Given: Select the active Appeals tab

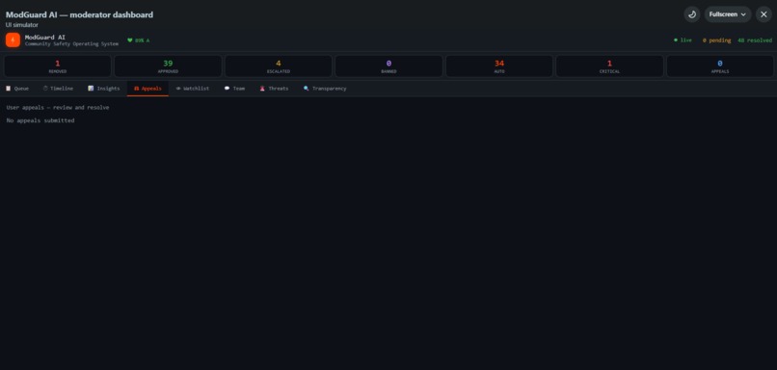Looking at the screenshot, I should pos(147,89).
